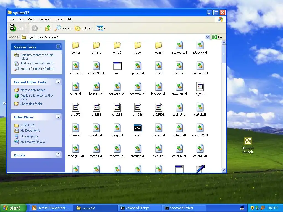Click the system32 taskbar button
This screenshot has width=283, height=212.
click(95, 208)
